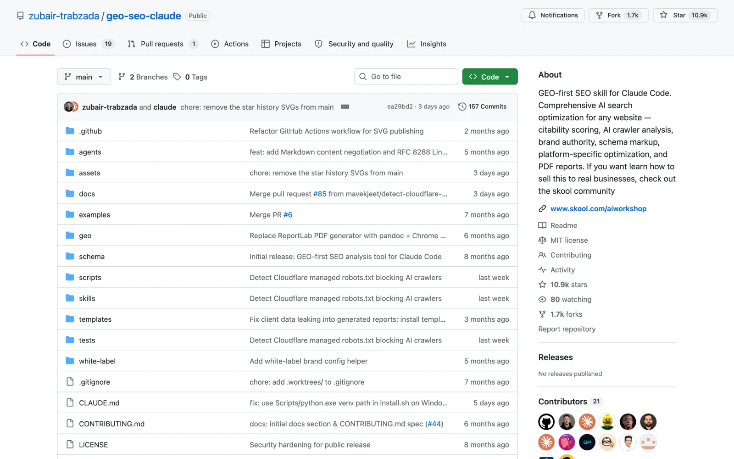Open the ea29bd2 commit hash
The width and height of the screenshot is (734, 459).
point(400,106)
